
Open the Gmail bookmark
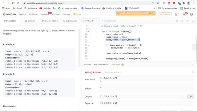click(17, 8)
